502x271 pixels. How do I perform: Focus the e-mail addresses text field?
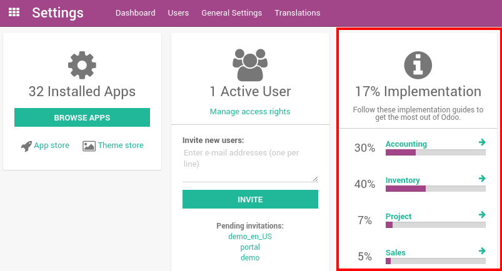tap(250, 164)
